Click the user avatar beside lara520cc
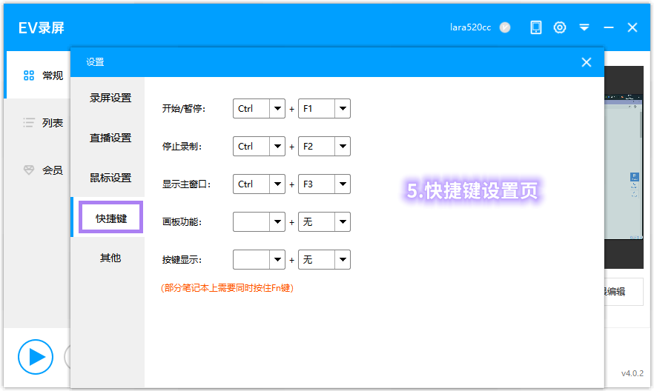The width and height of the screenshot is (654, 391). pos(505,27)
